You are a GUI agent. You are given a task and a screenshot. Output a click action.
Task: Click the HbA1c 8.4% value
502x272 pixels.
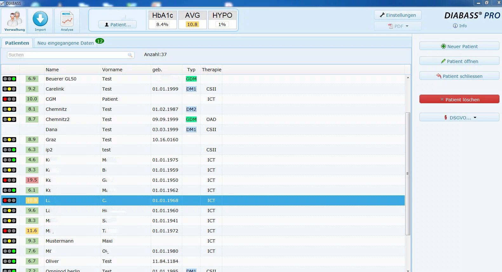click(162, 24)
